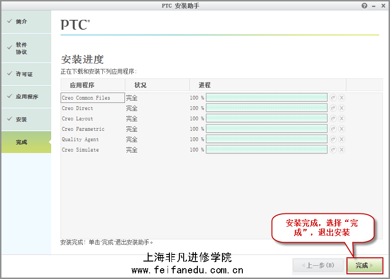Screen dimensions: 390x279
Task: Click the 状况 column header
Action: click(157, 85)
